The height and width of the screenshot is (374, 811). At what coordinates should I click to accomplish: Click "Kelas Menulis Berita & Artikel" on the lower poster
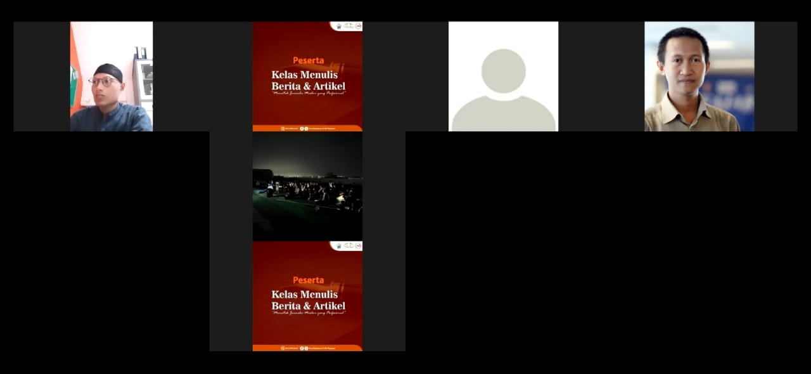[308, 300]
